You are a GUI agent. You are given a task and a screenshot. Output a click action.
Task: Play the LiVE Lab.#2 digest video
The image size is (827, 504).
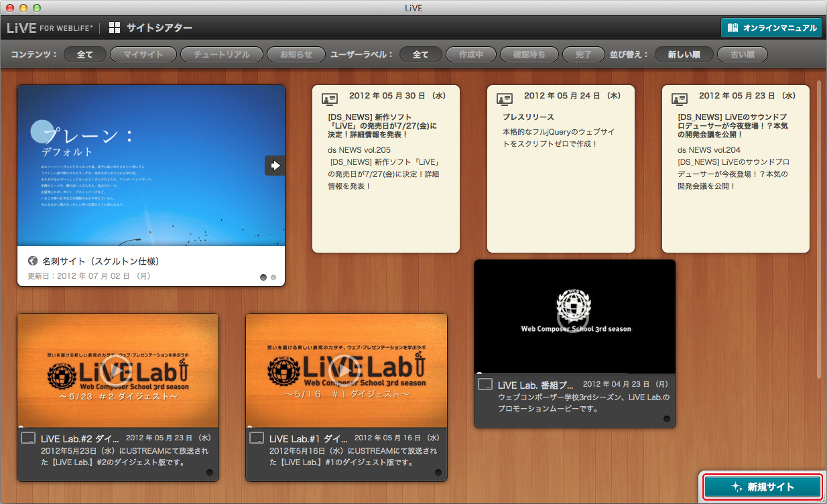[118, 370]
